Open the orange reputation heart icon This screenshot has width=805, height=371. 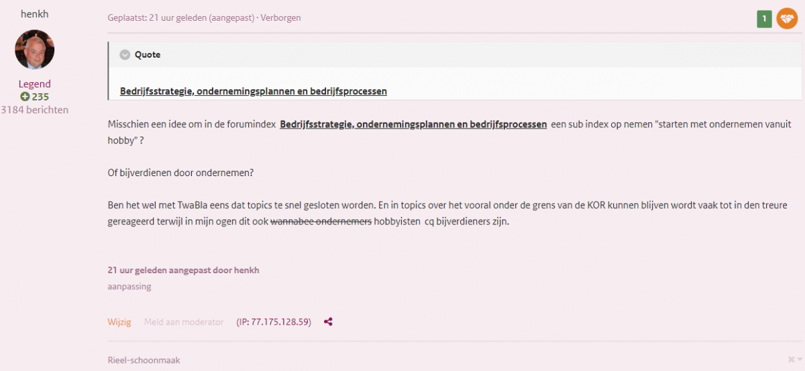[787, 19]
